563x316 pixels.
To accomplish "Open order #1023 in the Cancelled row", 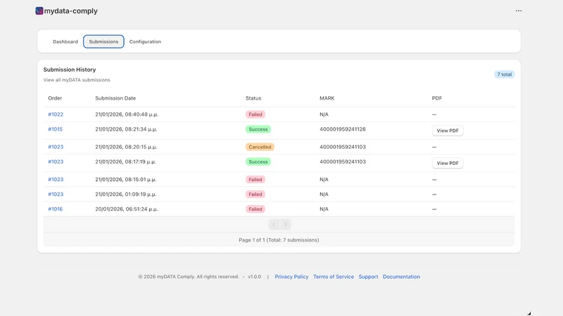I will pyautogui.click(x=56, y=147).
